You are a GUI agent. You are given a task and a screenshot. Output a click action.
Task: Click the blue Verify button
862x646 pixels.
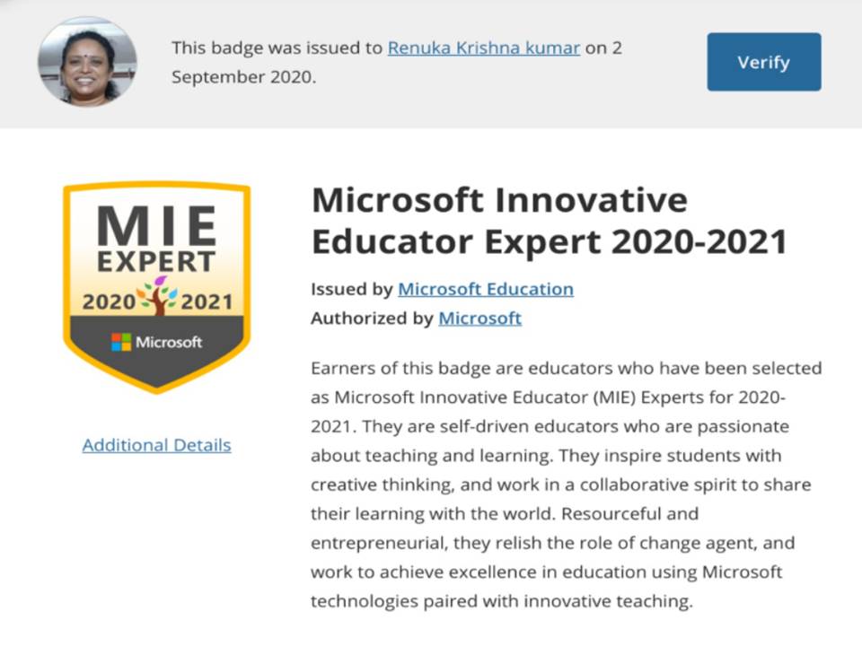(764, 62)
